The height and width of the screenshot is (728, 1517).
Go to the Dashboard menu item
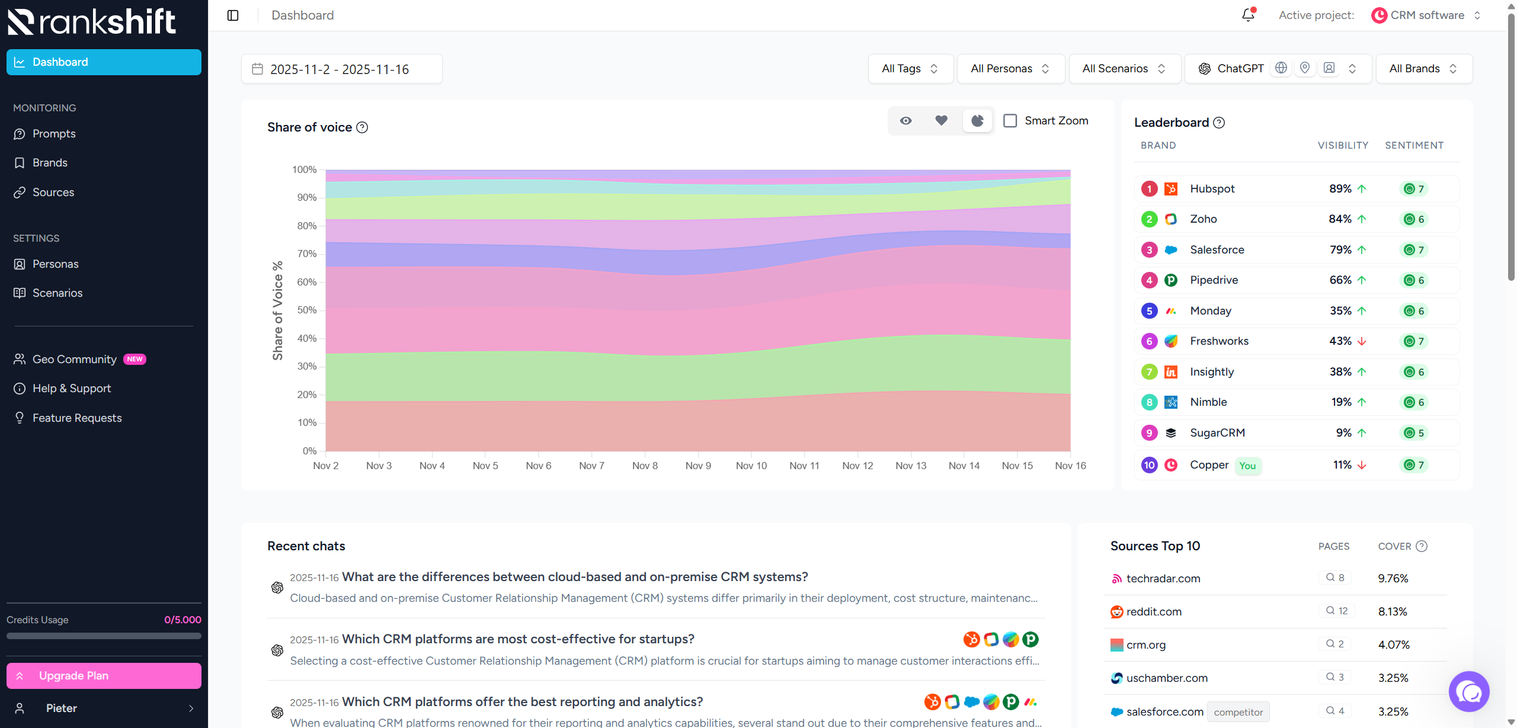(60, 62)
